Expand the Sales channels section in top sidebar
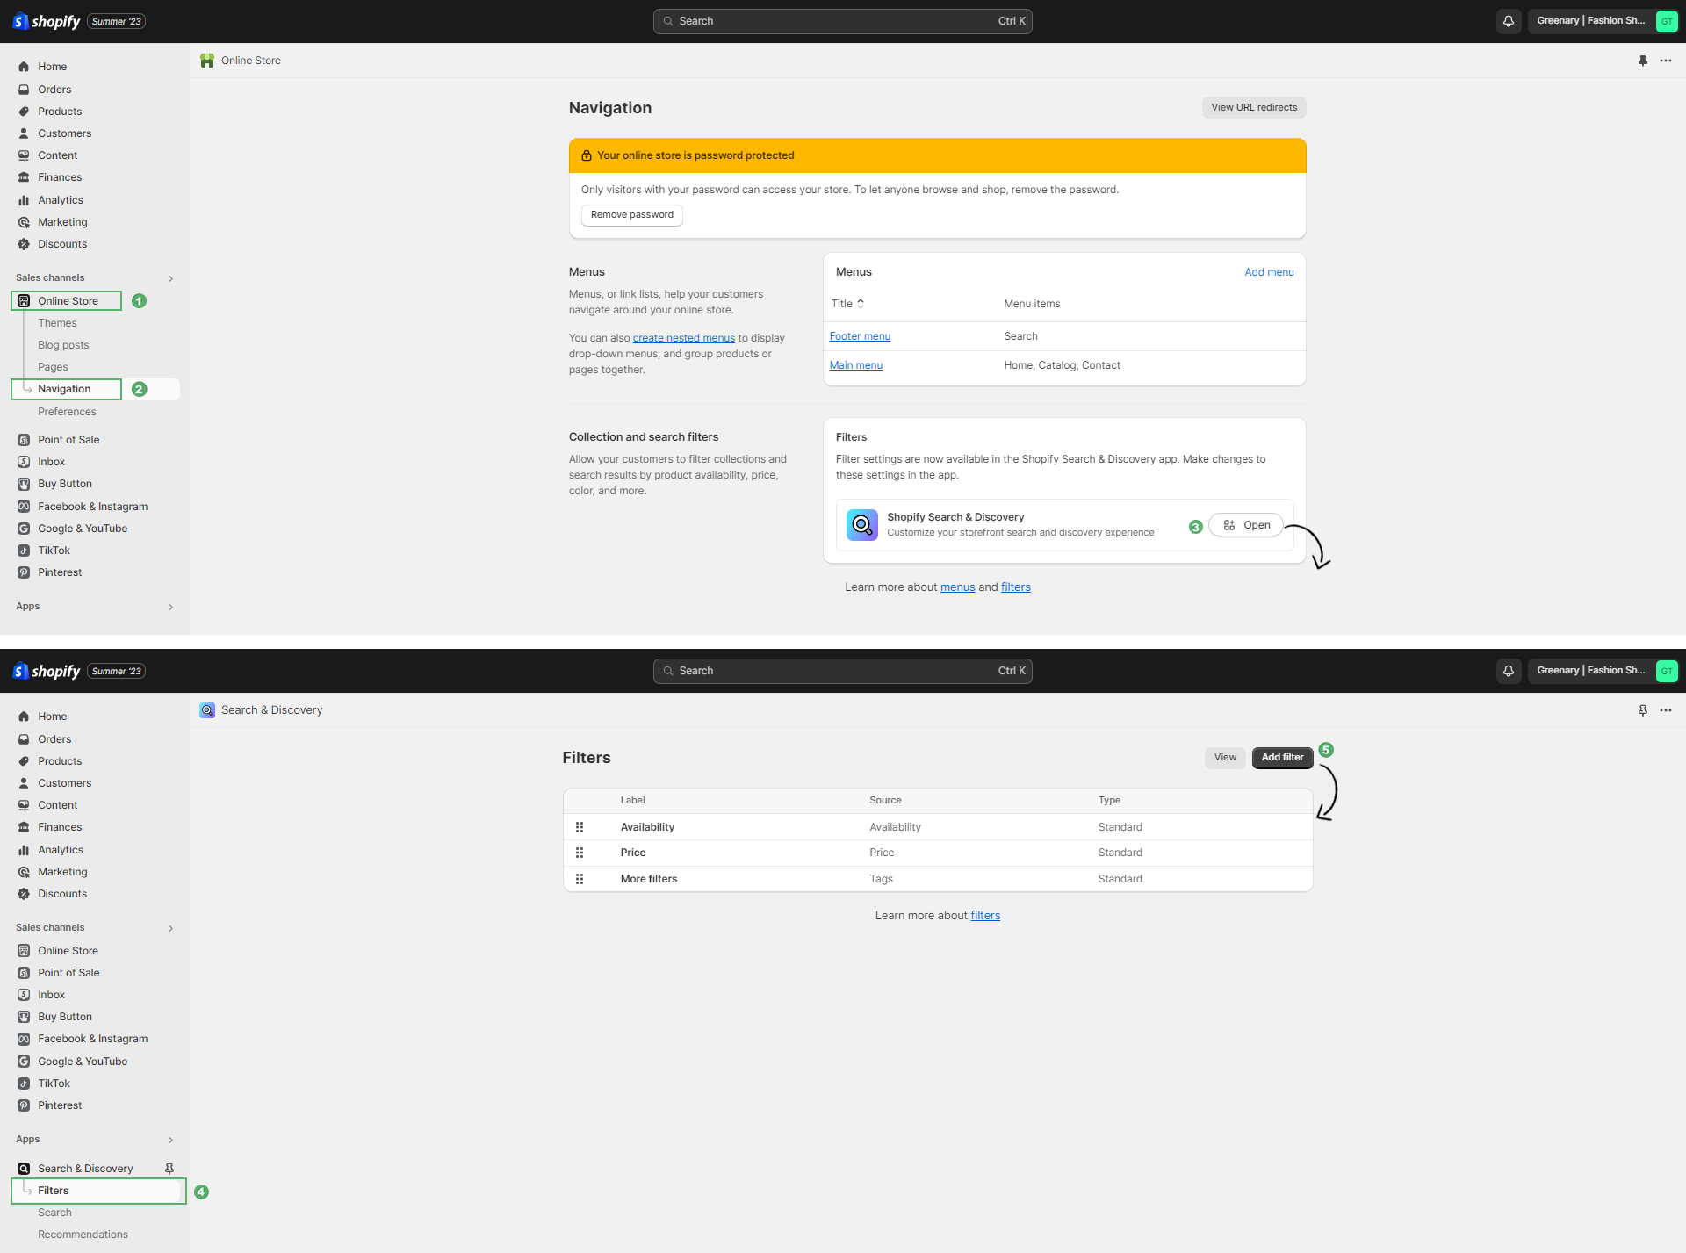This screenshot has width=1686, height=1253. (x=170, y=278)
